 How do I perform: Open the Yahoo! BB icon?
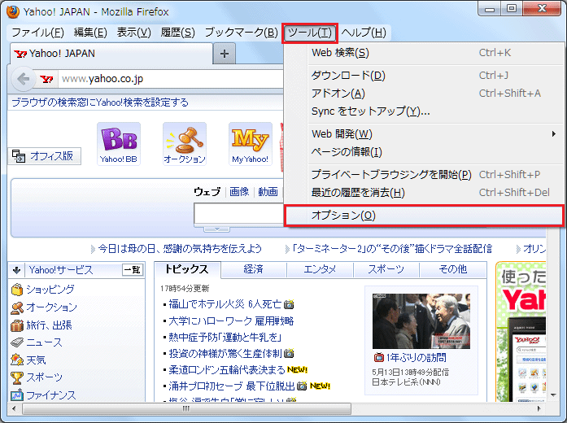pos(119,143)
